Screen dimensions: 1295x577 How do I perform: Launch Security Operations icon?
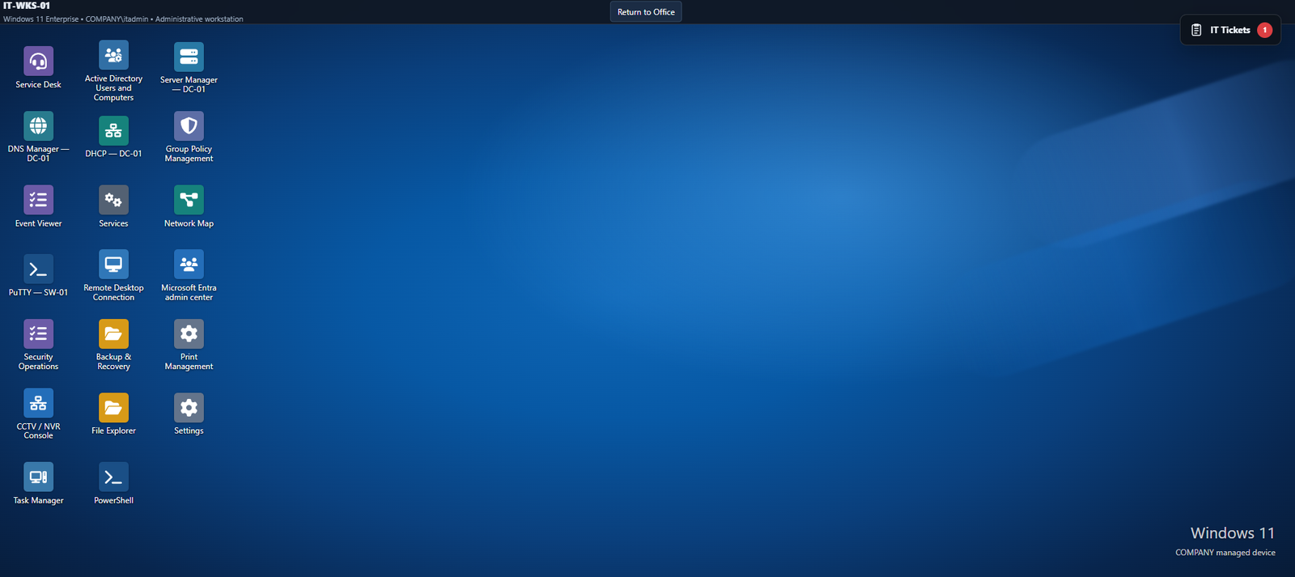pos(38,333)
